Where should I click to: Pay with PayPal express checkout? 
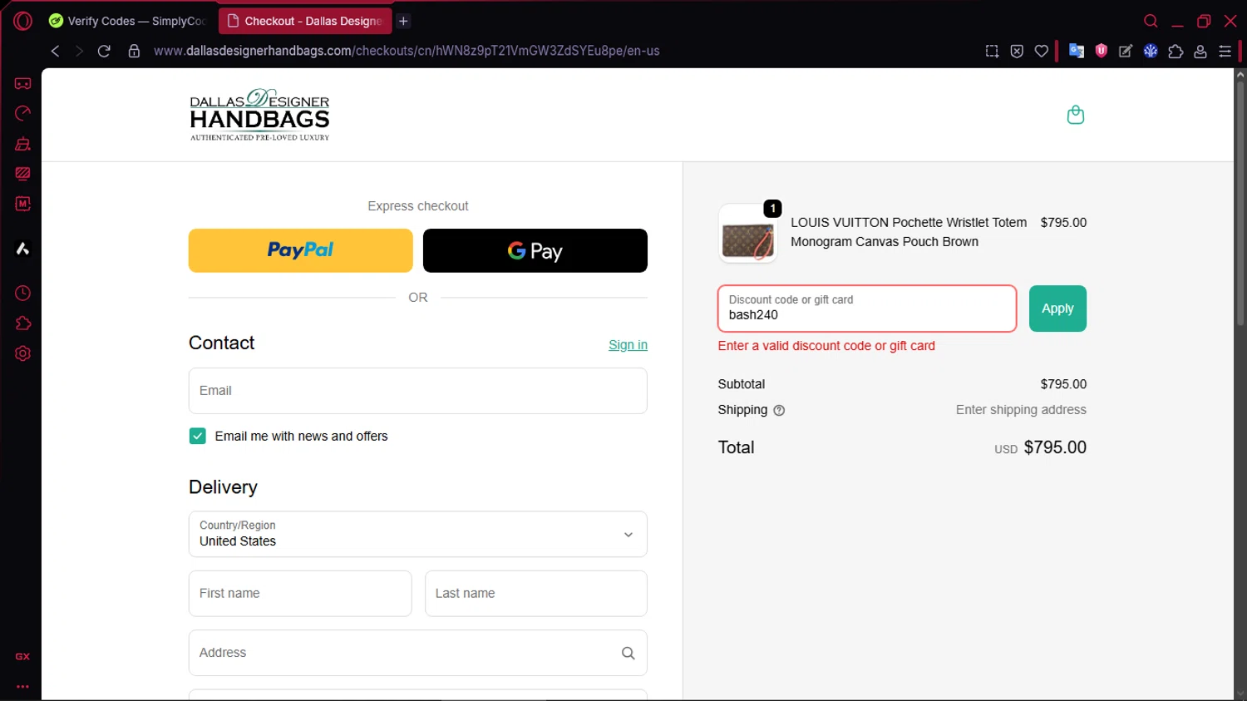click(x=301, y=250)
